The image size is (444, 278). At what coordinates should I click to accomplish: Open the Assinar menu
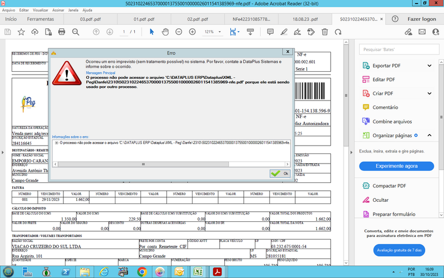point(58,10)
